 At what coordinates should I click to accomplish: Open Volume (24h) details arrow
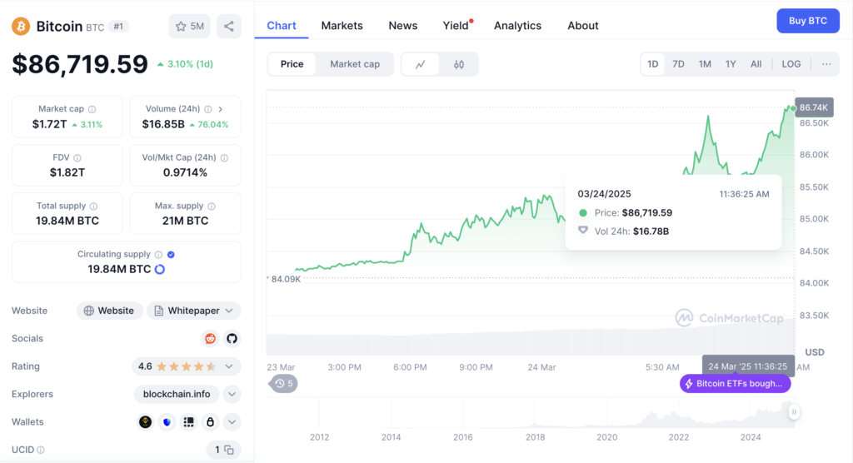220,109
